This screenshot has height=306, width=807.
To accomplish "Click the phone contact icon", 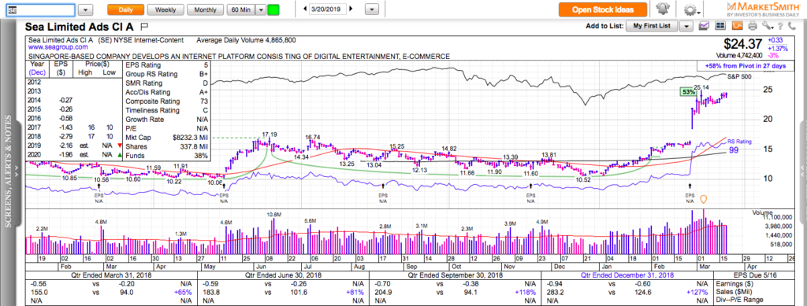I will pos(791,25).
